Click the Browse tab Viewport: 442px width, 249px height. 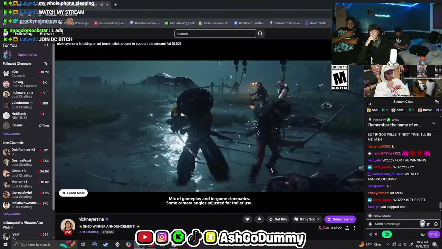[47, 34]
